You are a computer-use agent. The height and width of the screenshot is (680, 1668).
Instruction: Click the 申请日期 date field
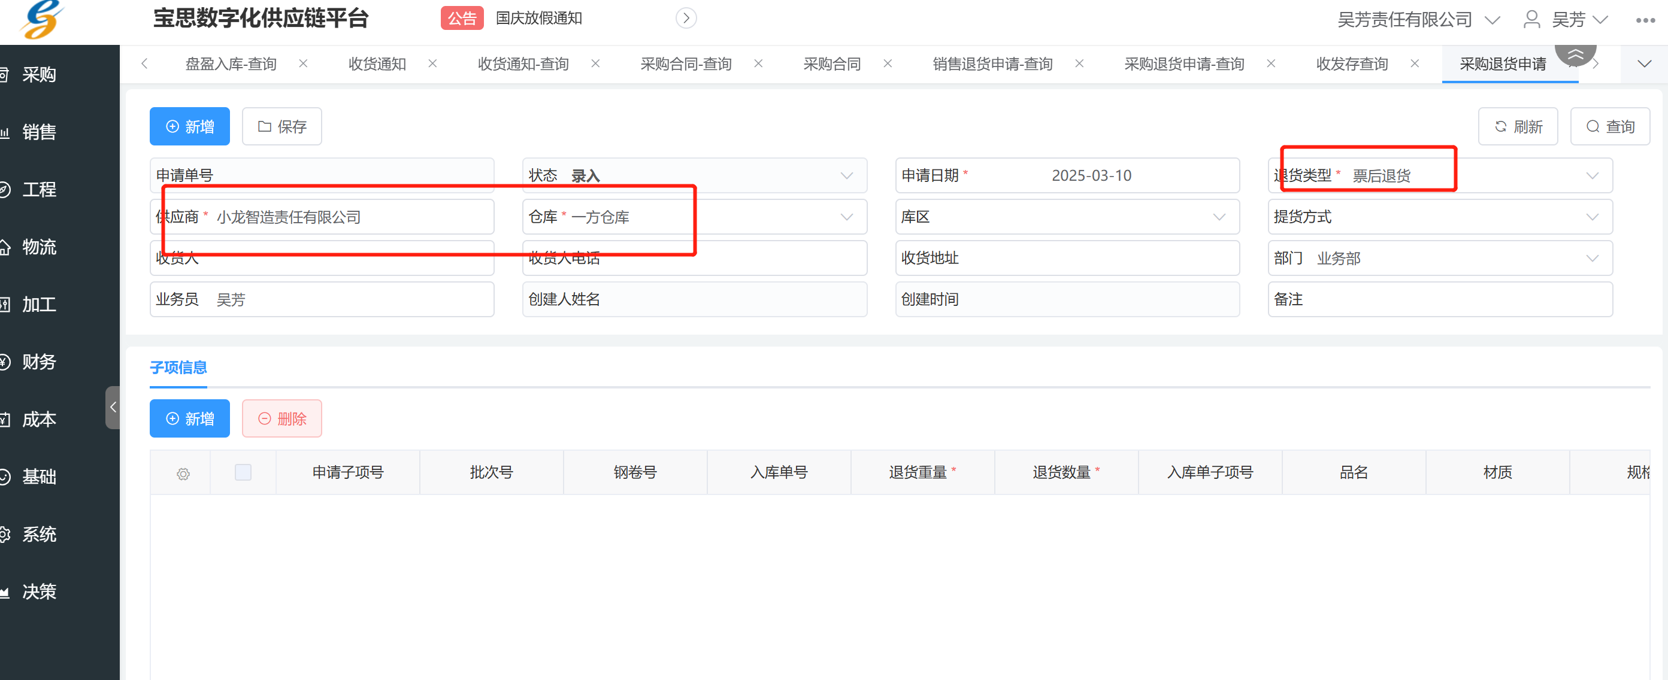[x=1067, y=175]
